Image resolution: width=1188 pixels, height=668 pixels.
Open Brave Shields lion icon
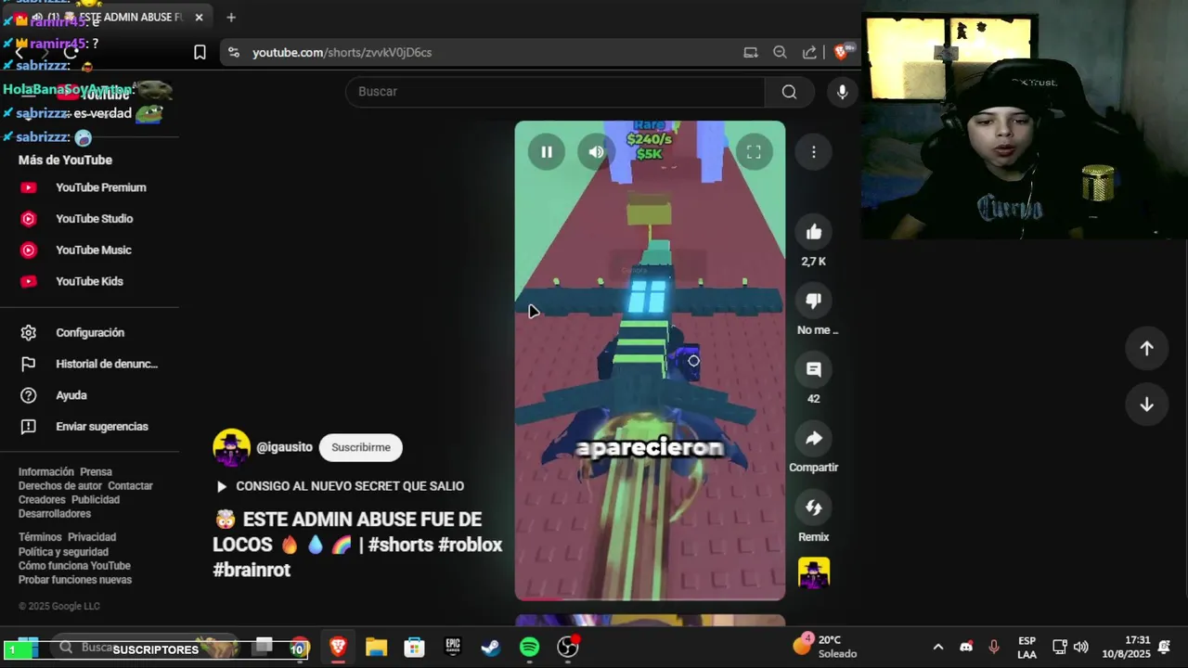841,53
